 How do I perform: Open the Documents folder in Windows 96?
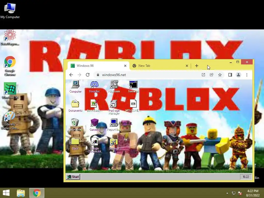75,106
